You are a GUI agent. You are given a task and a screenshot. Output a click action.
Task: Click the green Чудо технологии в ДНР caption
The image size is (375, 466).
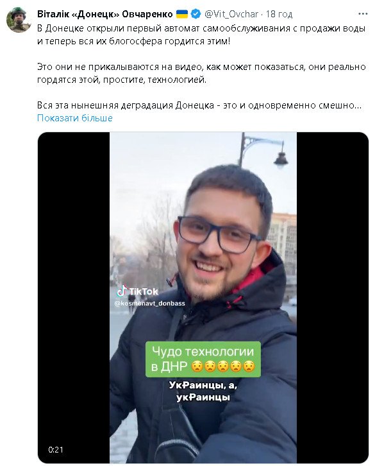(x=203, y=359)
